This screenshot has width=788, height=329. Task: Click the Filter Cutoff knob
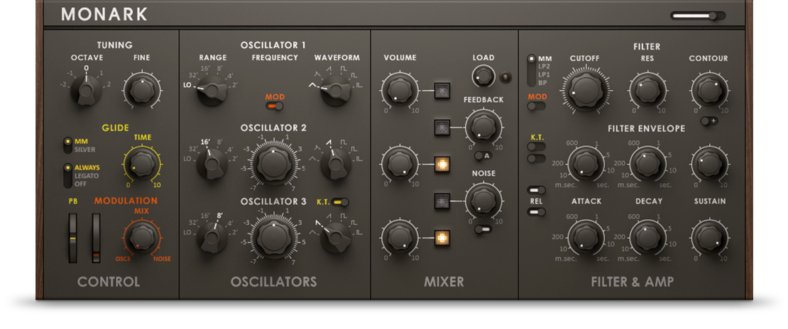coord(586,91)
